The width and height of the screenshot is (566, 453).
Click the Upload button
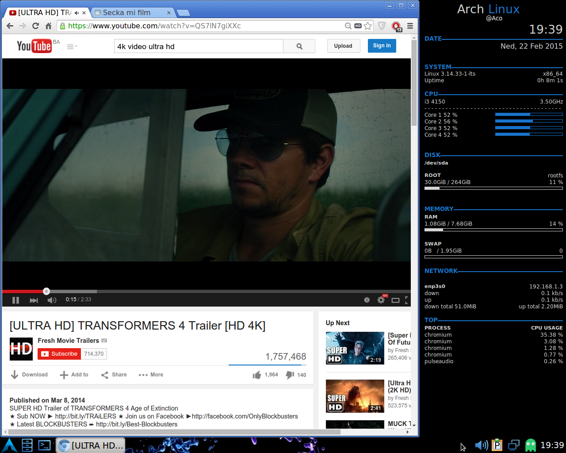coord(343,46)
